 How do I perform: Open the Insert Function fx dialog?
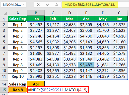[57, 4]
